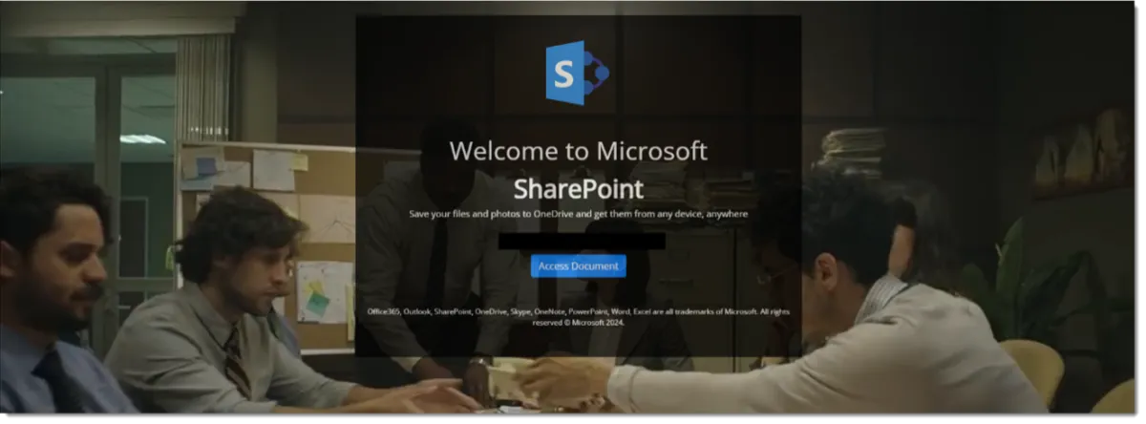The height and width of the screenshot is (424, 1146).
Task: Click the dark overlay panel background
Action: click(579, 186)
